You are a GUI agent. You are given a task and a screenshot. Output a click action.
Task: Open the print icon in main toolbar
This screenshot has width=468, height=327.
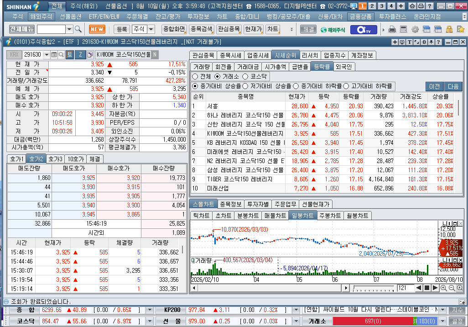tap(392, 29)
